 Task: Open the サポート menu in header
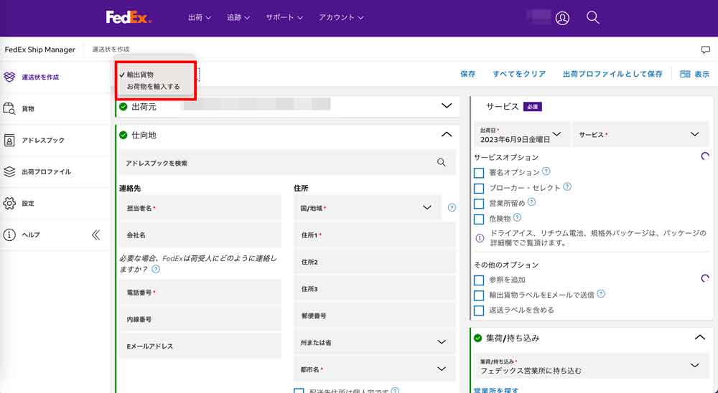pyautogui.click(x=284, y=17)
